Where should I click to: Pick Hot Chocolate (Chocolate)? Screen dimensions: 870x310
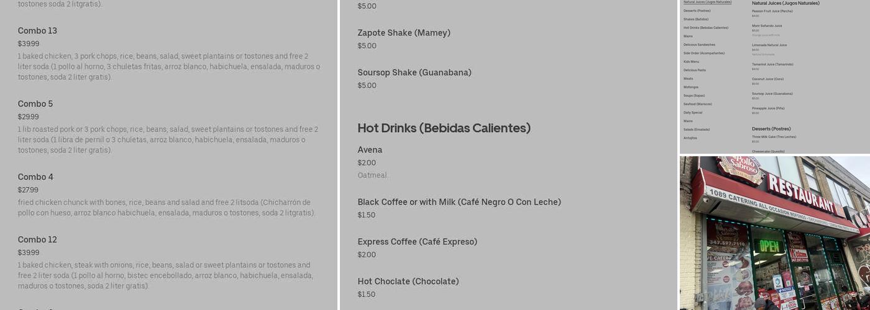point(408,288)
